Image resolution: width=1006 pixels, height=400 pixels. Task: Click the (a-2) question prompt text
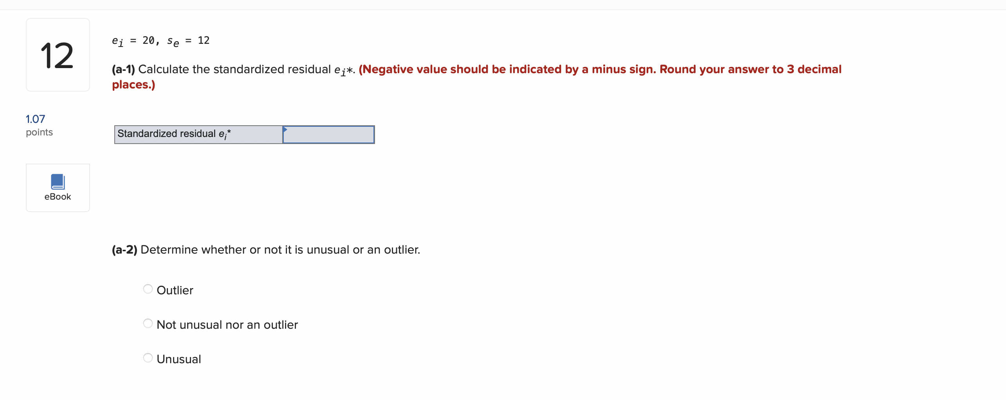pyautogui.click(x=265, y=249)
